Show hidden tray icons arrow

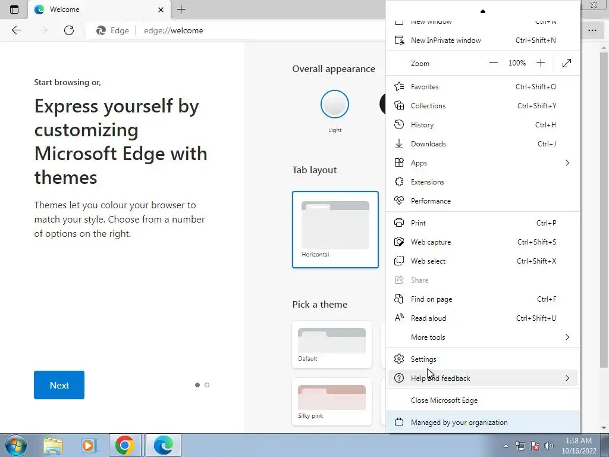click(506, 446)
